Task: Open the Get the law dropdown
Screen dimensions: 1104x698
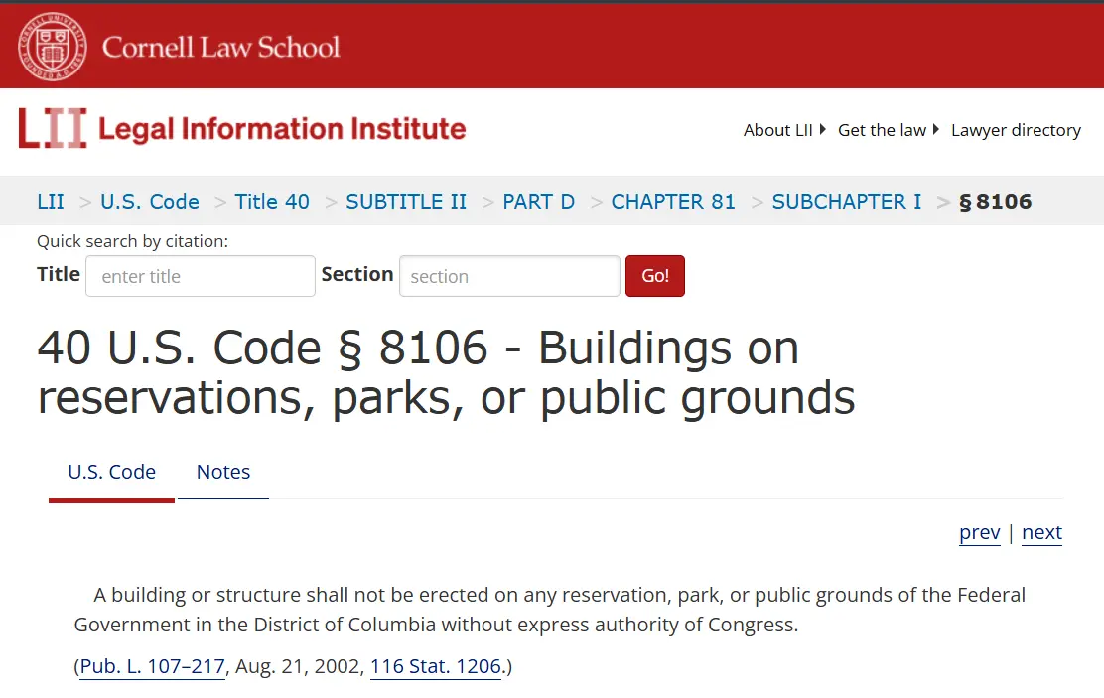Action: pyautogui.click(x=888, y=130)
